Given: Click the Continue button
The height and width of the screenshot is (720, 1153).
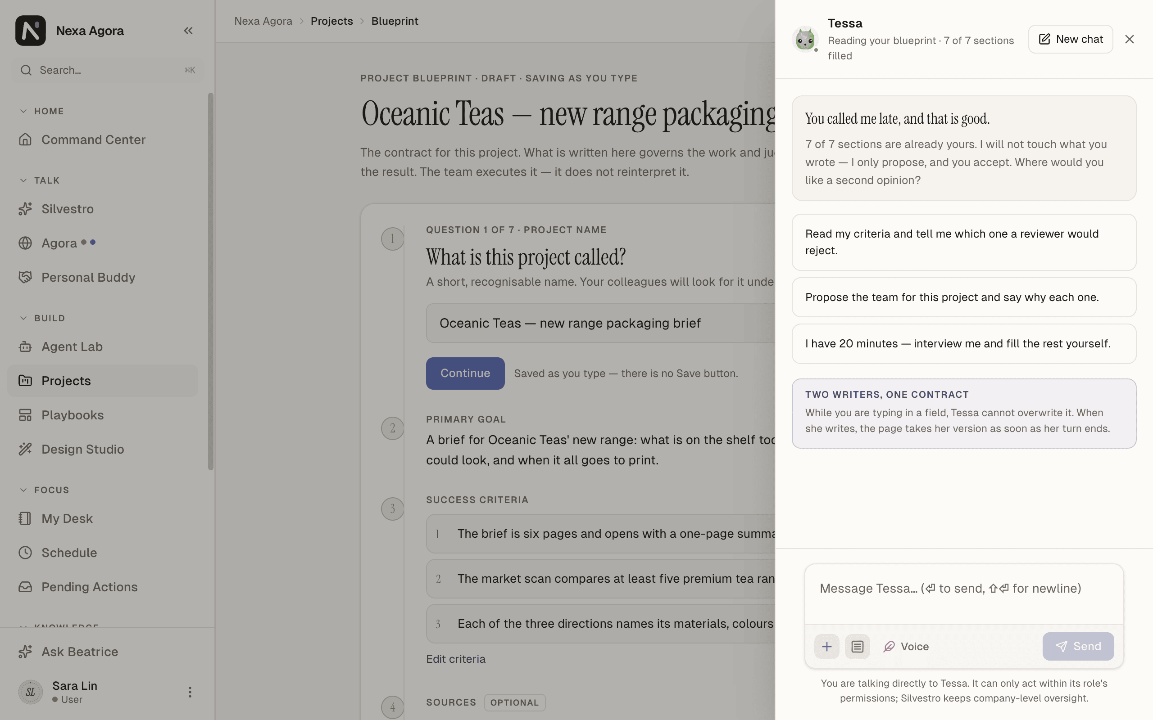Looking at the screenshot, I should point(465,373).
